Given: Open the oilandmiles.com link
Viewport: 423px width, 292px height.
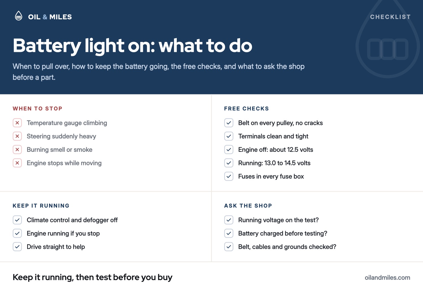Looking at the screenshot, I should (x=387, y=278).
